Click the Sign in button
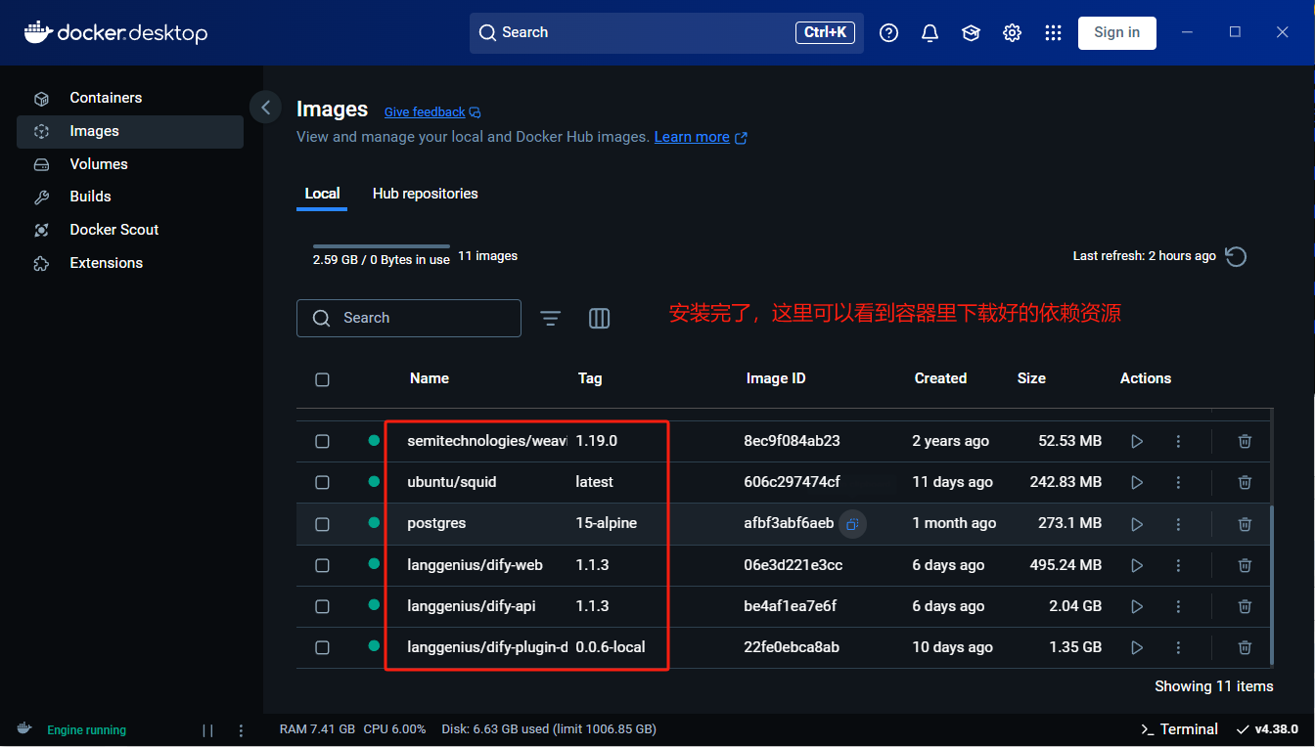The height and width of the screenshot is (747, 1315). pos(1116,32)
